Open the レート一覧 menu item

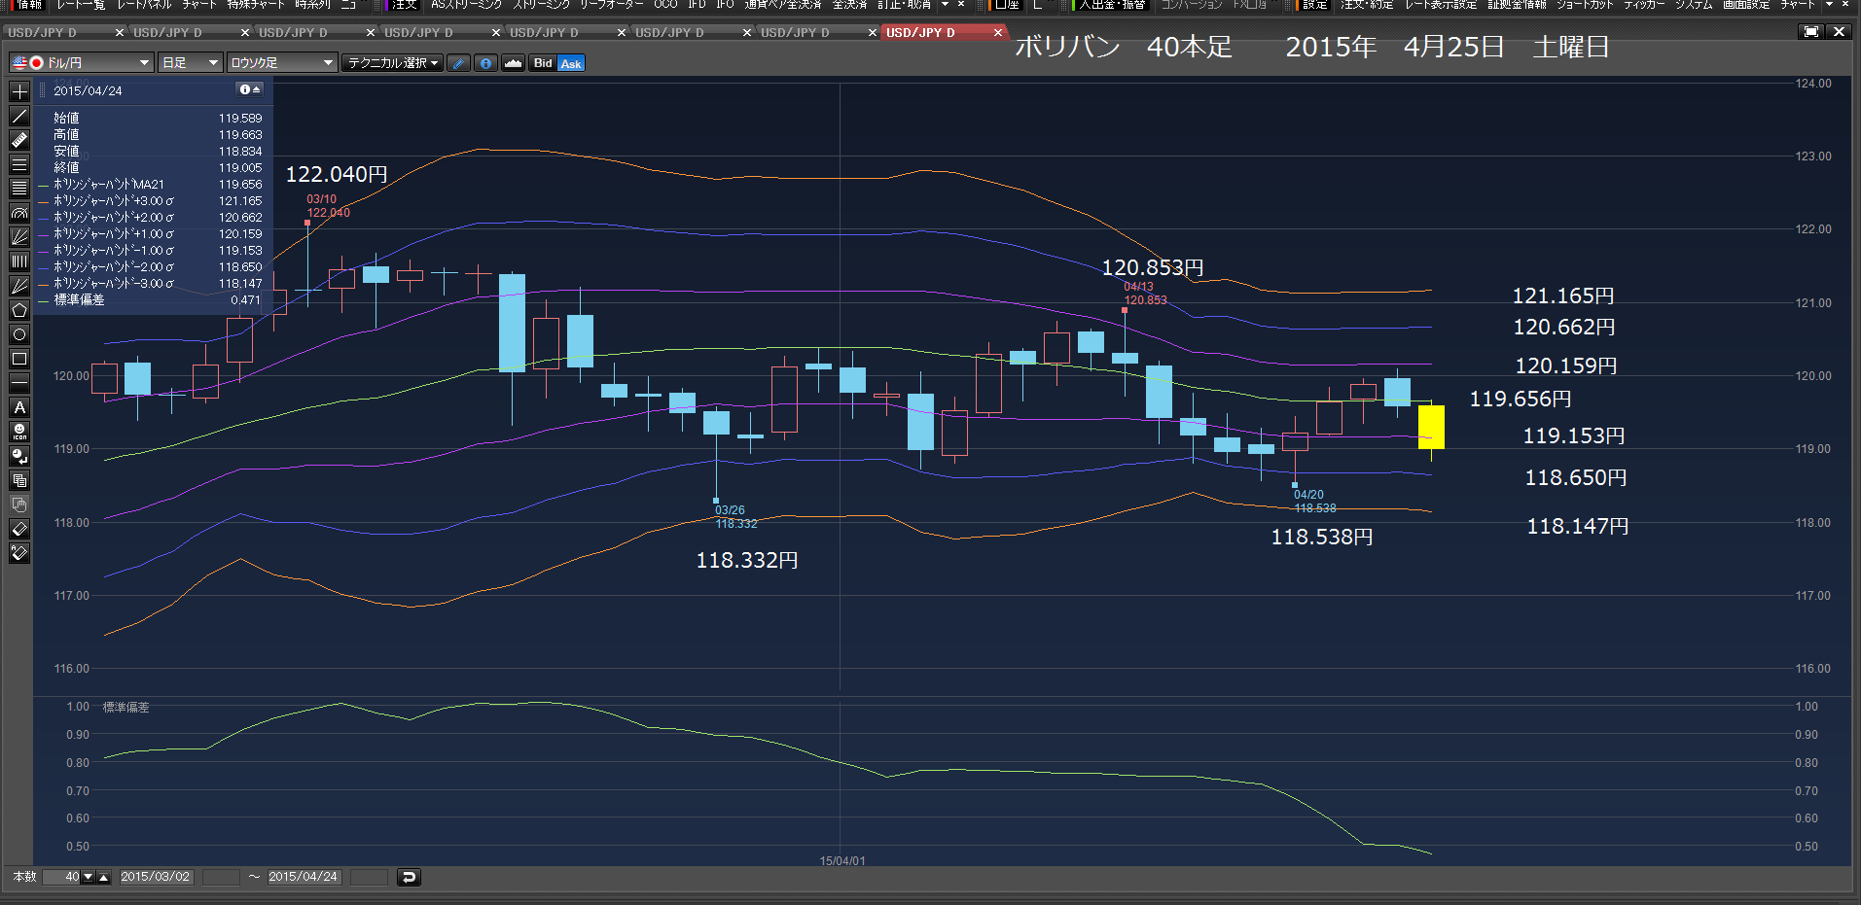[81, 5]
